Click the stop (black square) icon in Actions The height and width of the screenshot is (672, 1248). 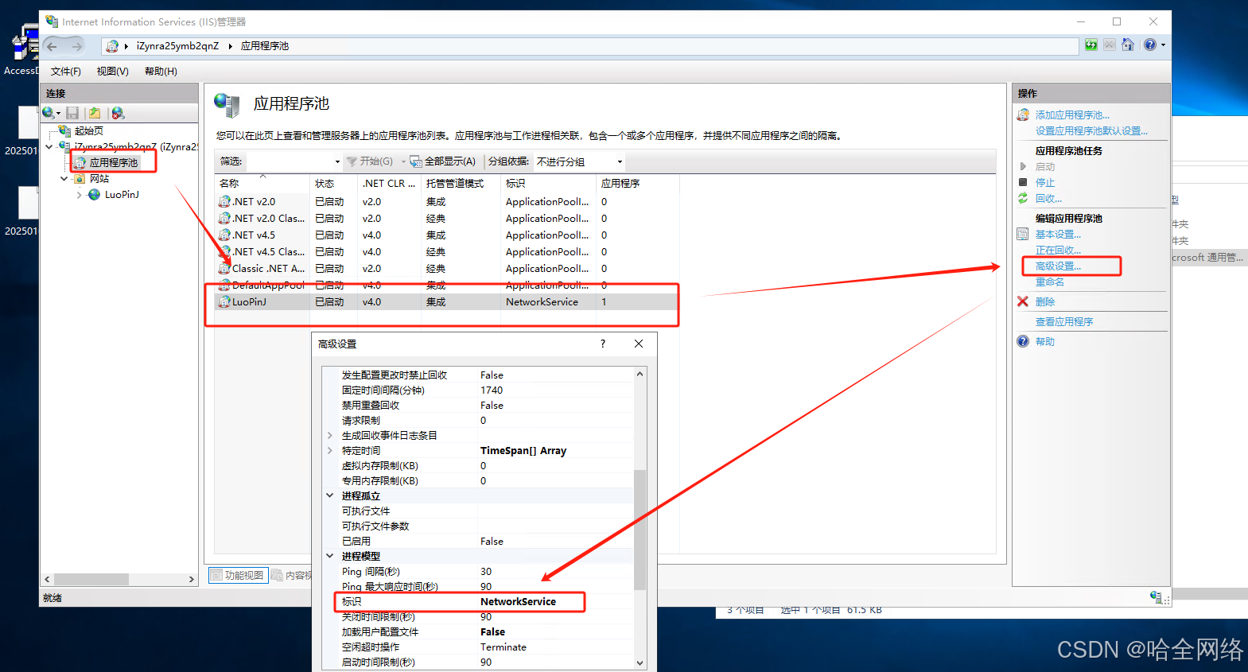pos(1023,182)
